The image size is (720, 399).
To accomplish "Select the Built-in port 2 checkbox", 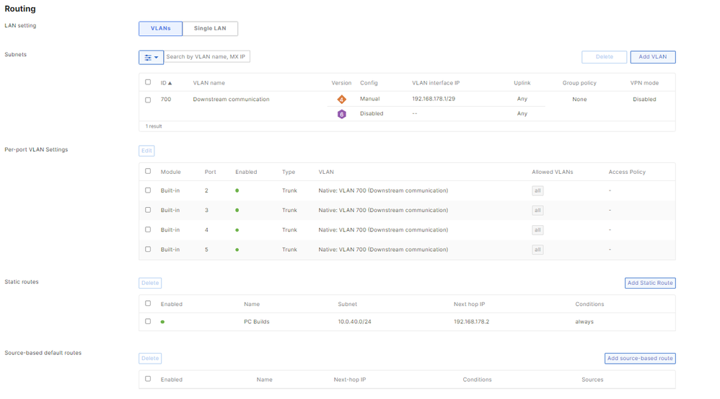I will coord(148,190).
